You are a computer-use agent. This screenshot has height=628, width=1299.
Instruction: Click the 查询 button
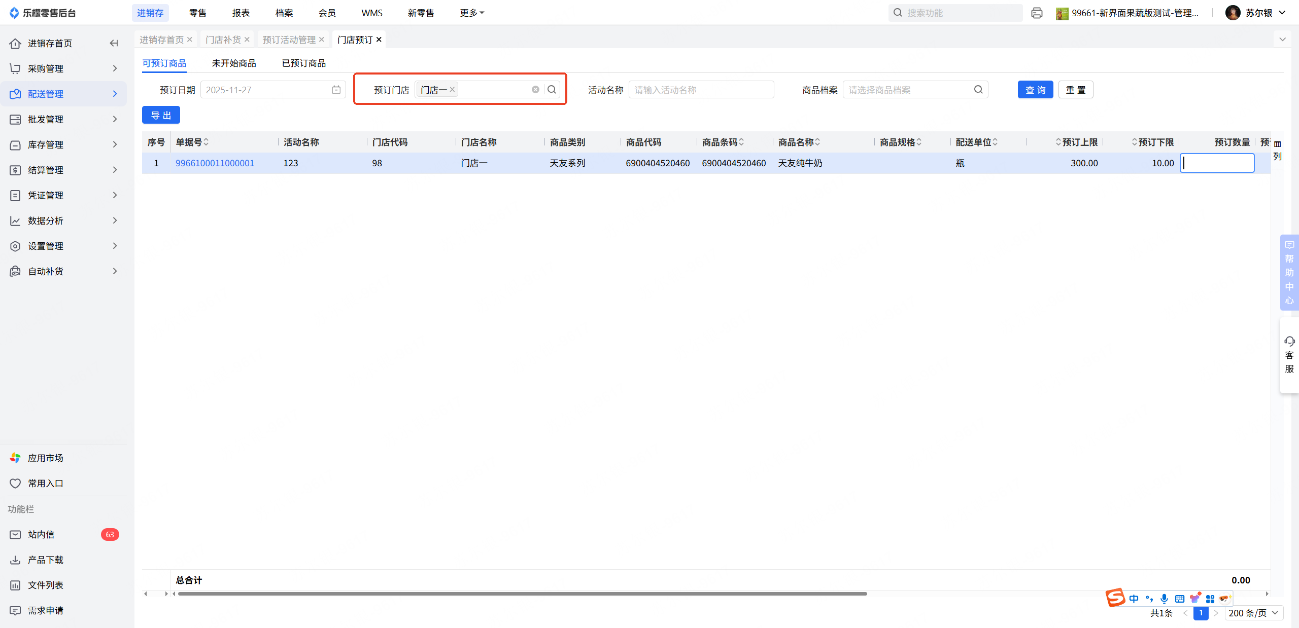1035,90
